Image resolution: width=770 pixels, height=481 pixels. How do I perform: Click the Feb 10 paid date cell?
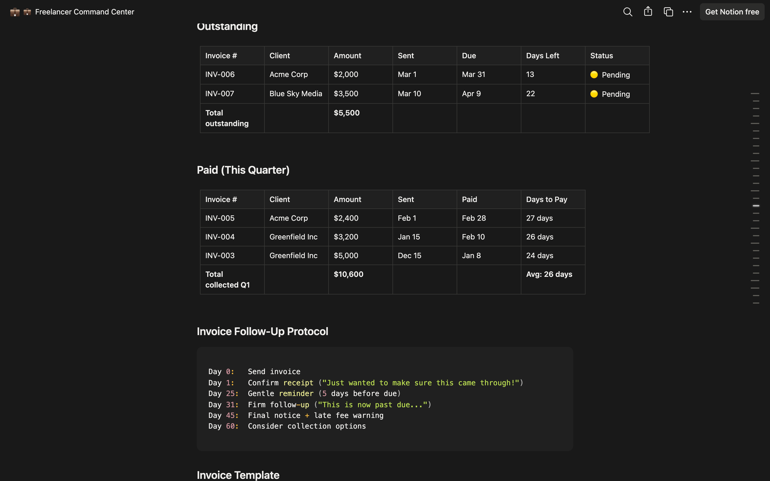[x=489, y=237]
